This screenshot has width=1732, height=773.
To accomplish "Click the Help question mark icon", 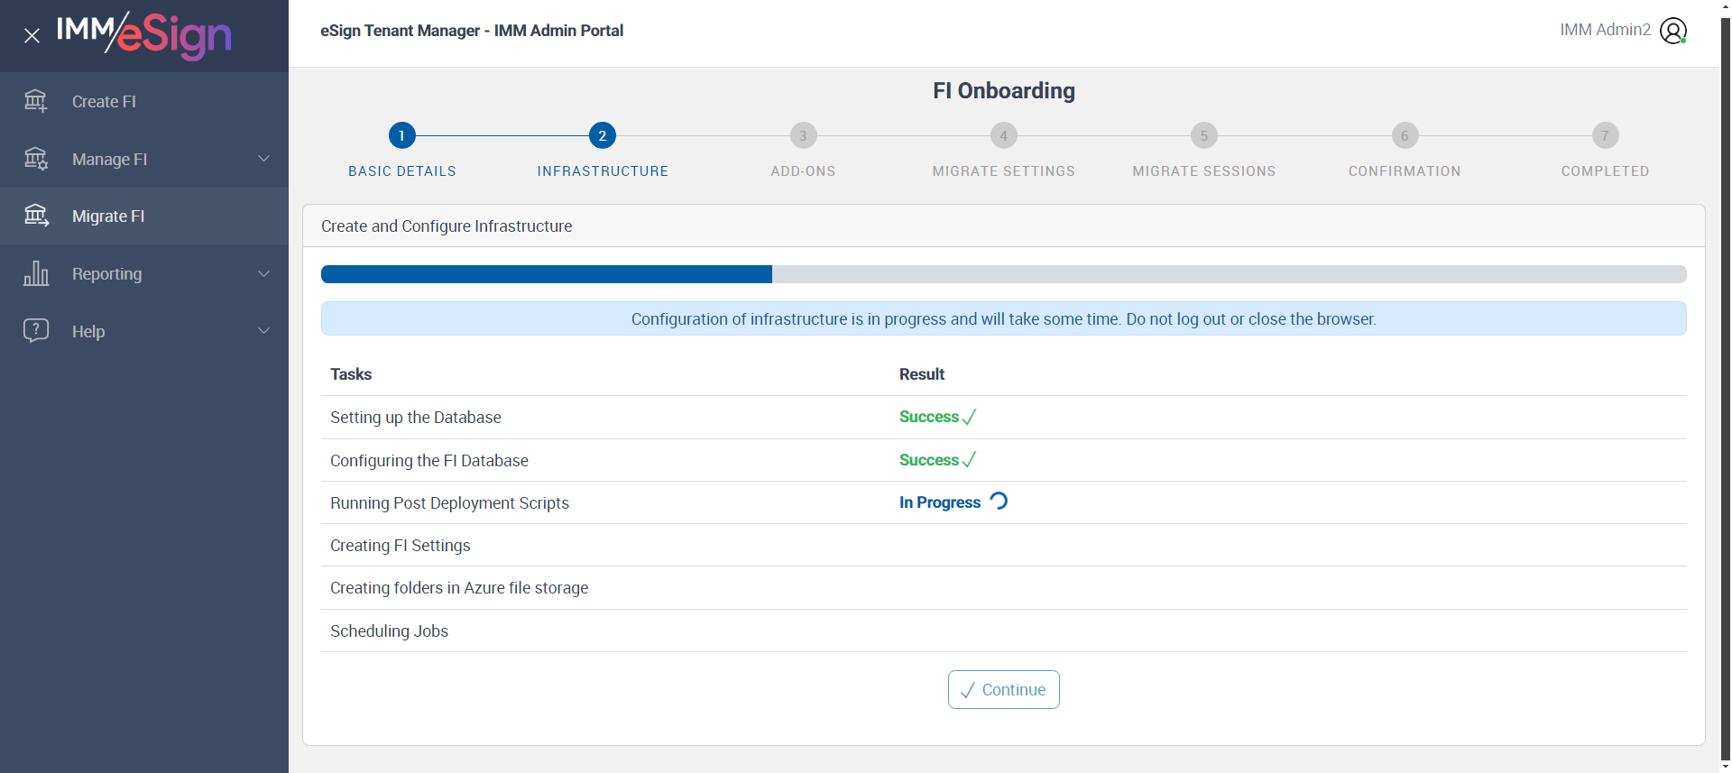I will pyautogui.click(x=36, y=330).
